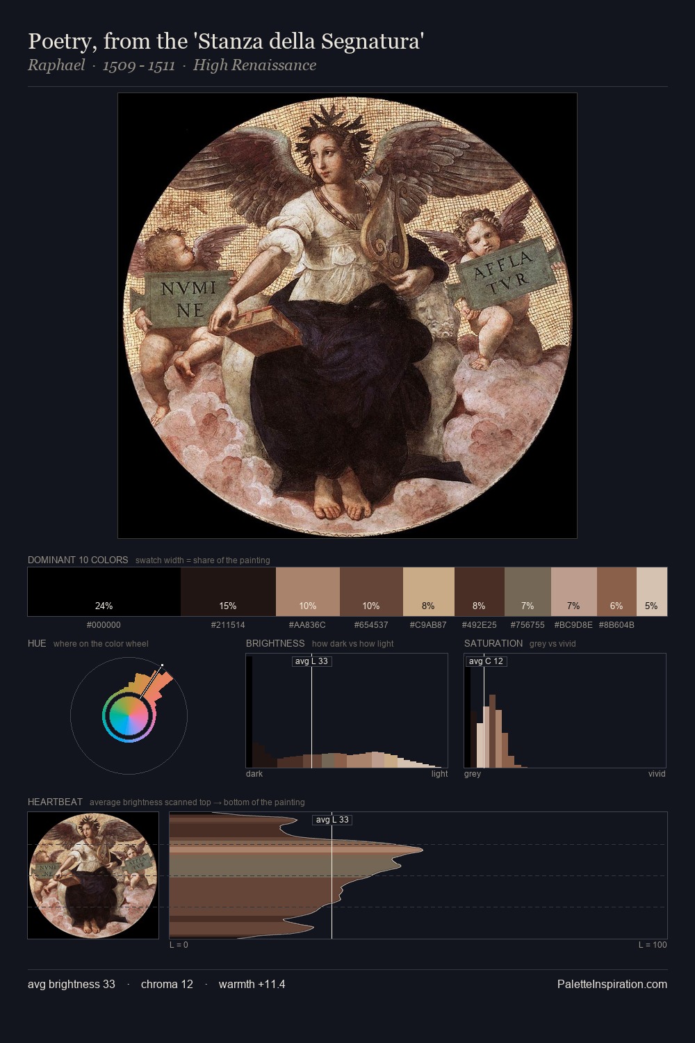Click the #BC9D8E hex code label
The image size is (695, 1043).
pyautogui.click(x=573, y=625)
